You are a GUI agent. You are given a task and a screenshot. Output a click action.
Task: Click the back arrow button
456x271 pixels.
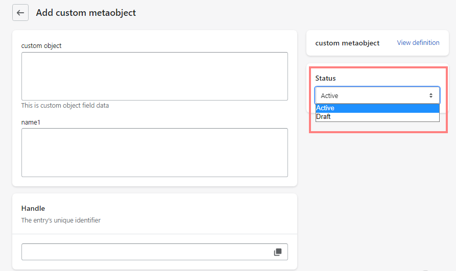tap(20, 13)
